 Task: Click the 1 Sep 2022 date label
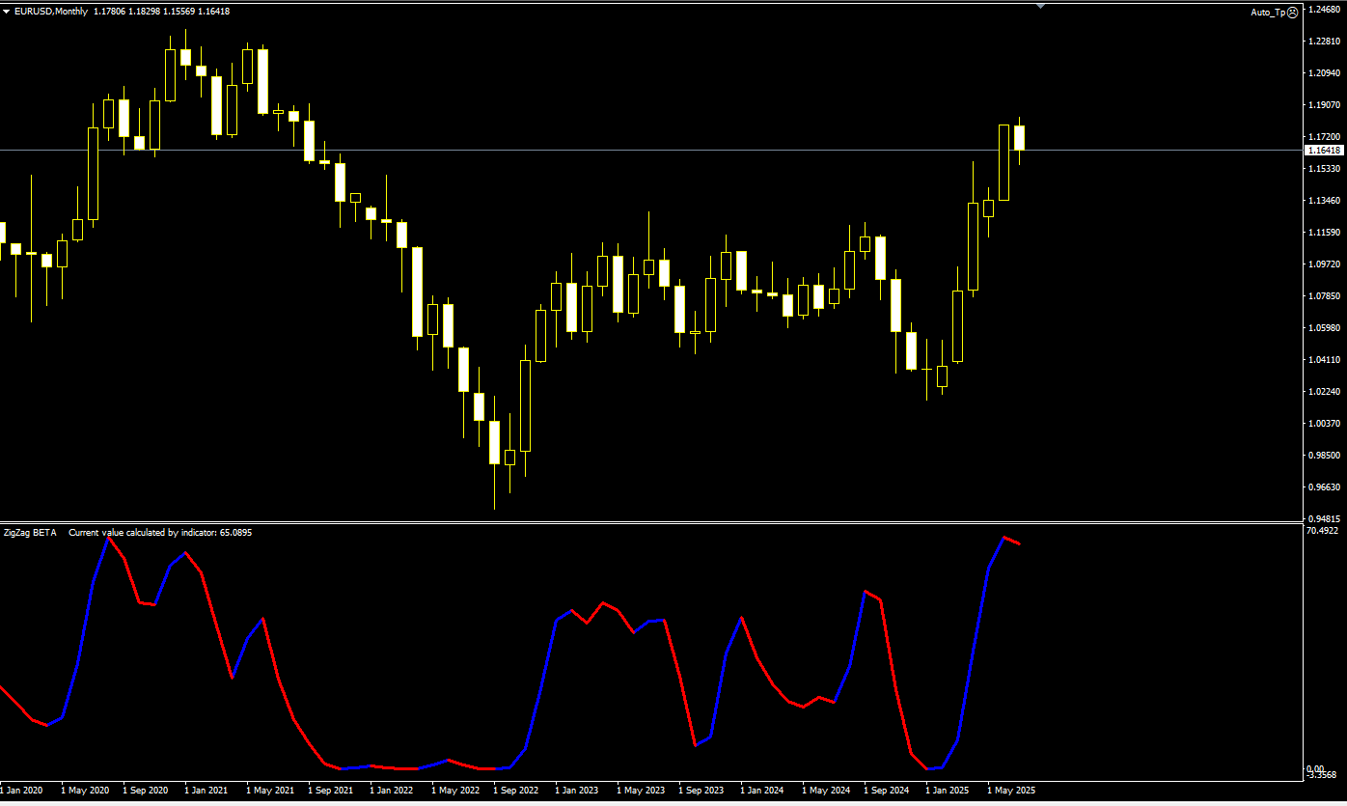(516, 791)
